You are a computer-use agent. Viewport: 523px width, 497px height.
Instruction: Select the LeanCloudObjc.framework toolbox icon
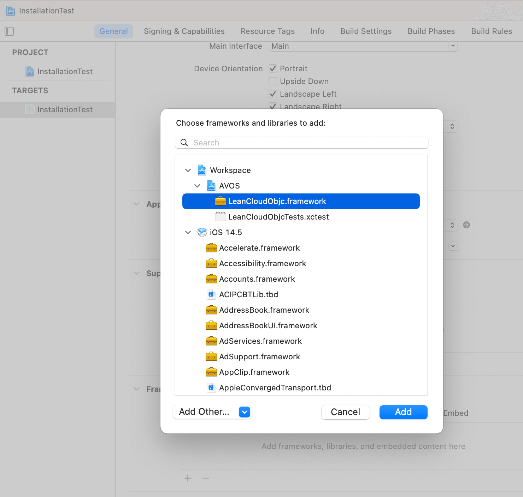220,201
